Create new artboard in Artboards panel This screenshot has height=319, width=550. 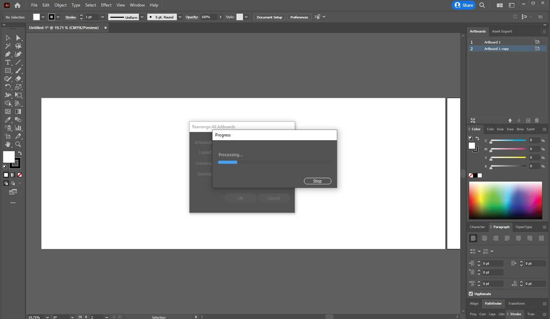(x=528, y=120)
